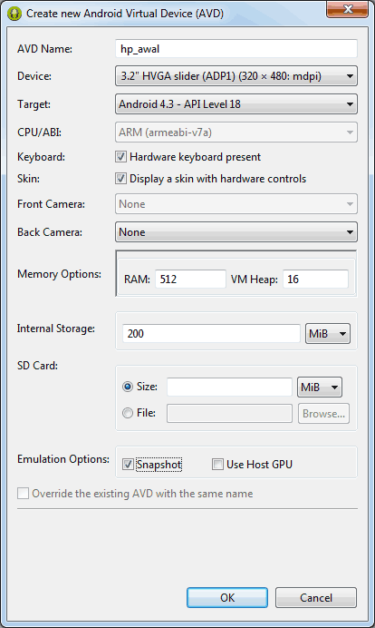Open SD Card size MiB unit dropdown
This screenshot has width=375, height=628.
click(320, 388)
